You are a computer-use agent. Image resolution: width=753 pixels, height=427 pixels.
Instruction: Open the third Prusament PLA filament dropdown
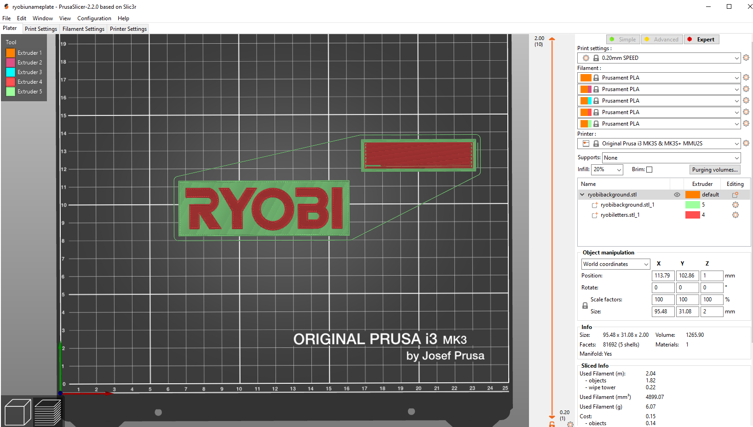coord(659,101)
